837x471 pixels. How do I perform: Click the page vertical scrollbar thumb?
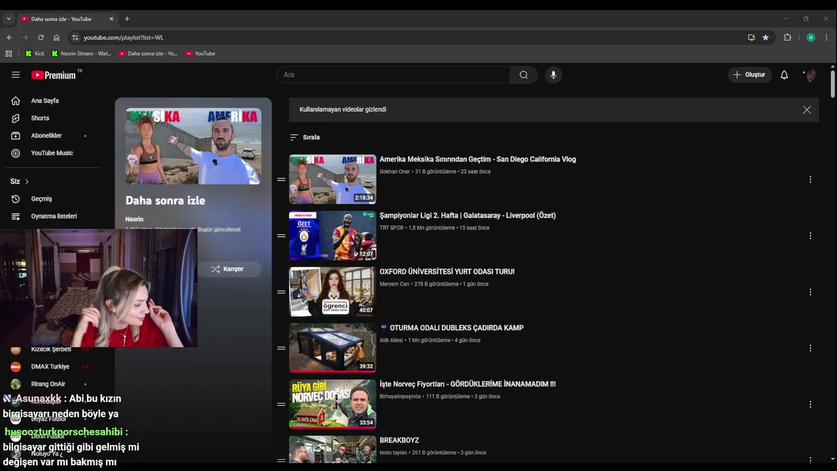[x=832, y=84]
